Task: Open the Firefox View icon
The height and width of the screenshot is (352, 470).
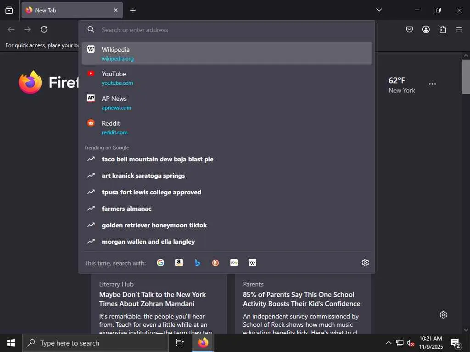Action: 9,10
